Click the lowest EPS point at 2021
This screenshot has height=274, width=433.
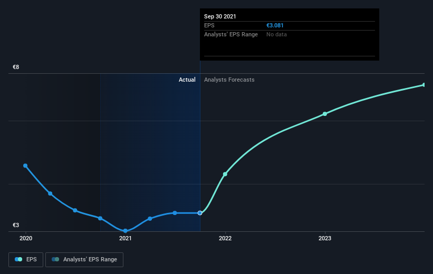point(125,231)
